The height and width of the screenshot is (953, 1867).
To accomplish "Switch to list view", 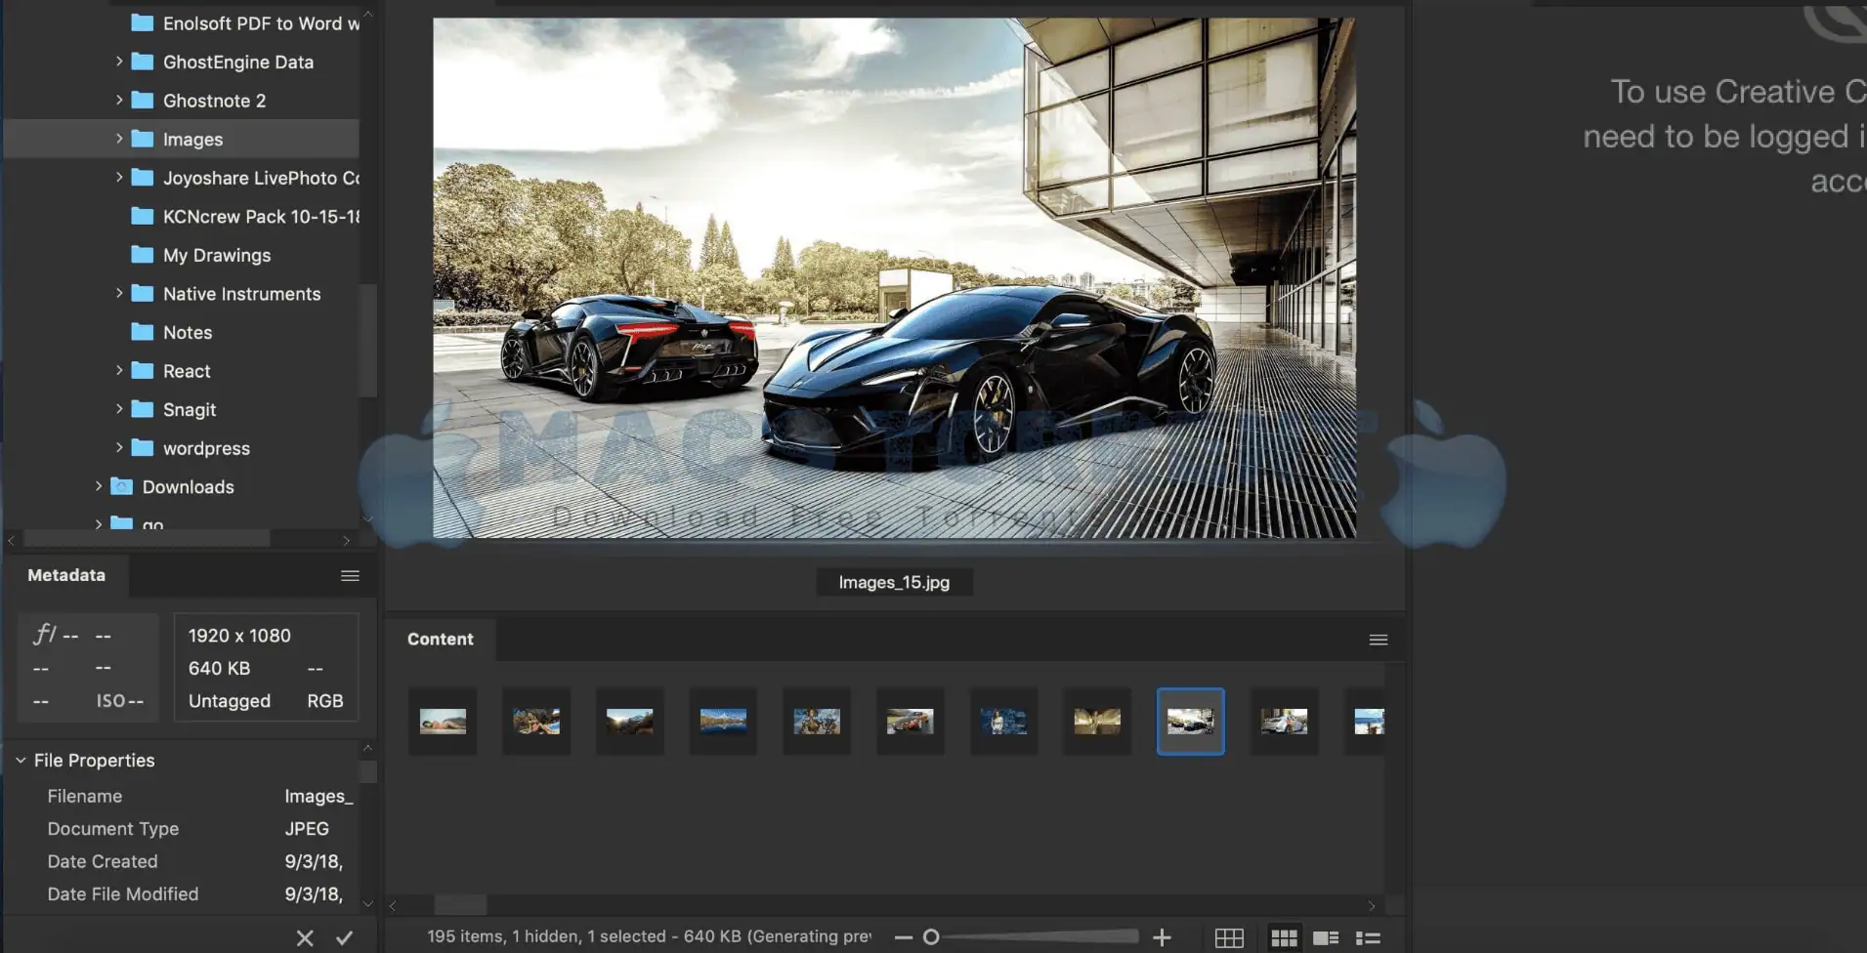I will 1368,937.
